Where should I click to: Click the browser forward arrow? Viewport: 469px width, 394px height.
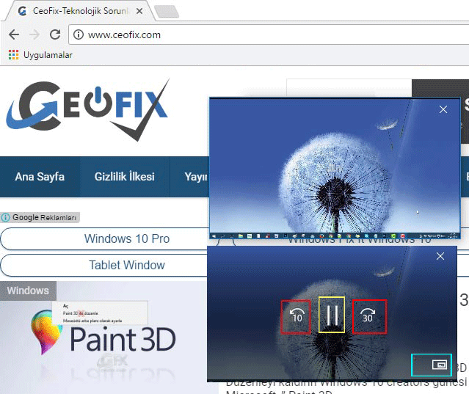coord(34,34)
